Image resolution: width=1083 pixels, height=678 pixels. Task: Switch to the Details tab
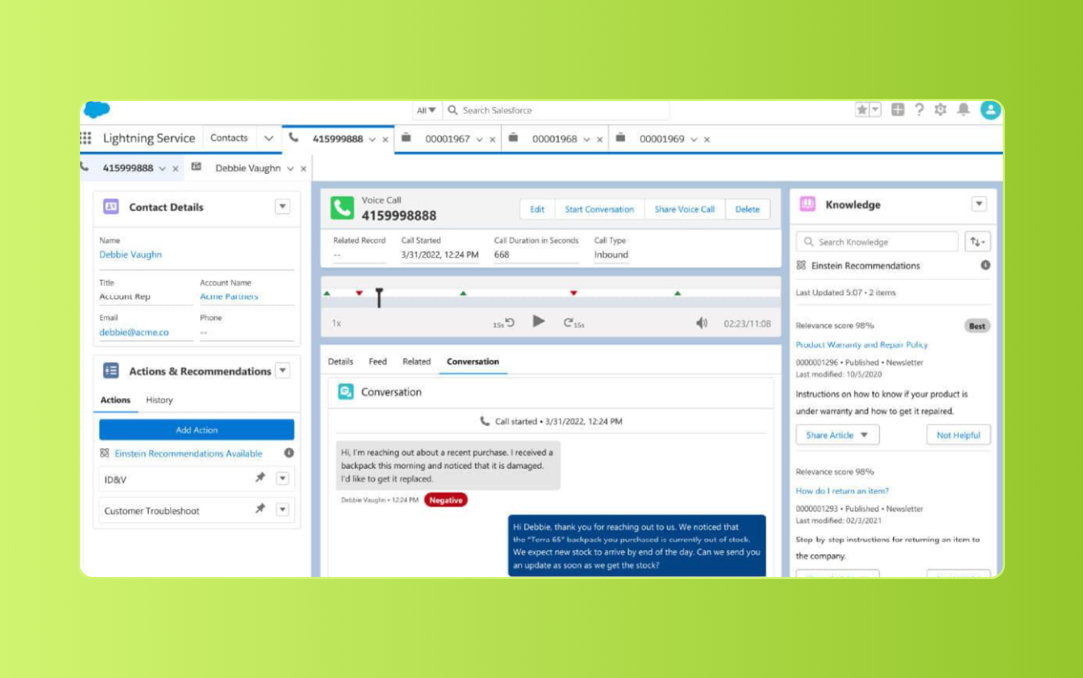341,361
